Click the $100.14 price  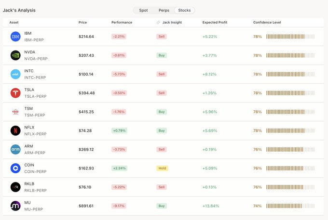pos(86,74)
